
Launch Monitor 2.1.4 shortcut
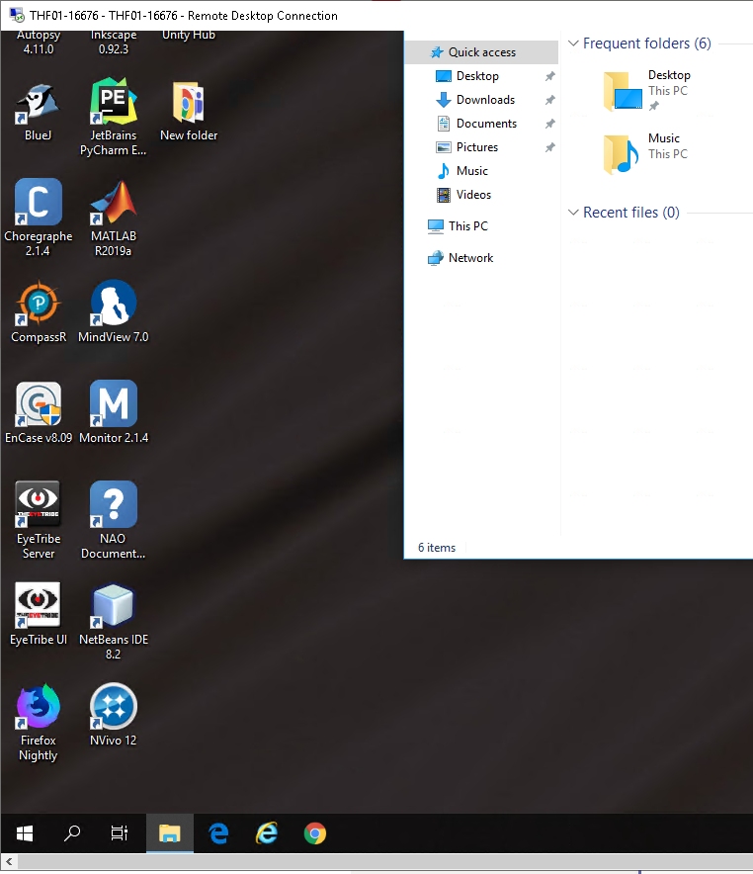click(113, 413)
